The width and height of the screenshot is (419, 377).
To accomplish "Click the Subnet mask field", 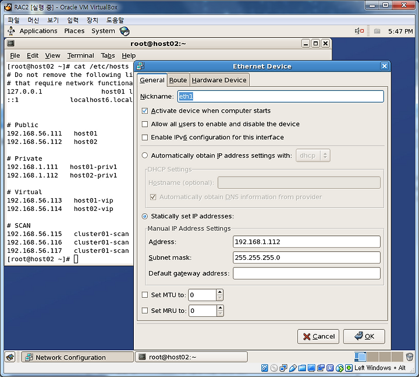I will pos(307,258).
